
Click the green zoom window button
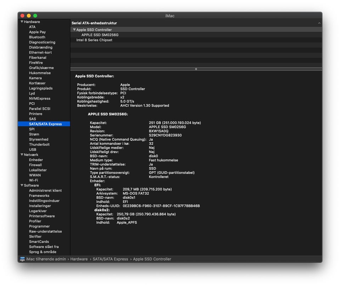[35, 16]
